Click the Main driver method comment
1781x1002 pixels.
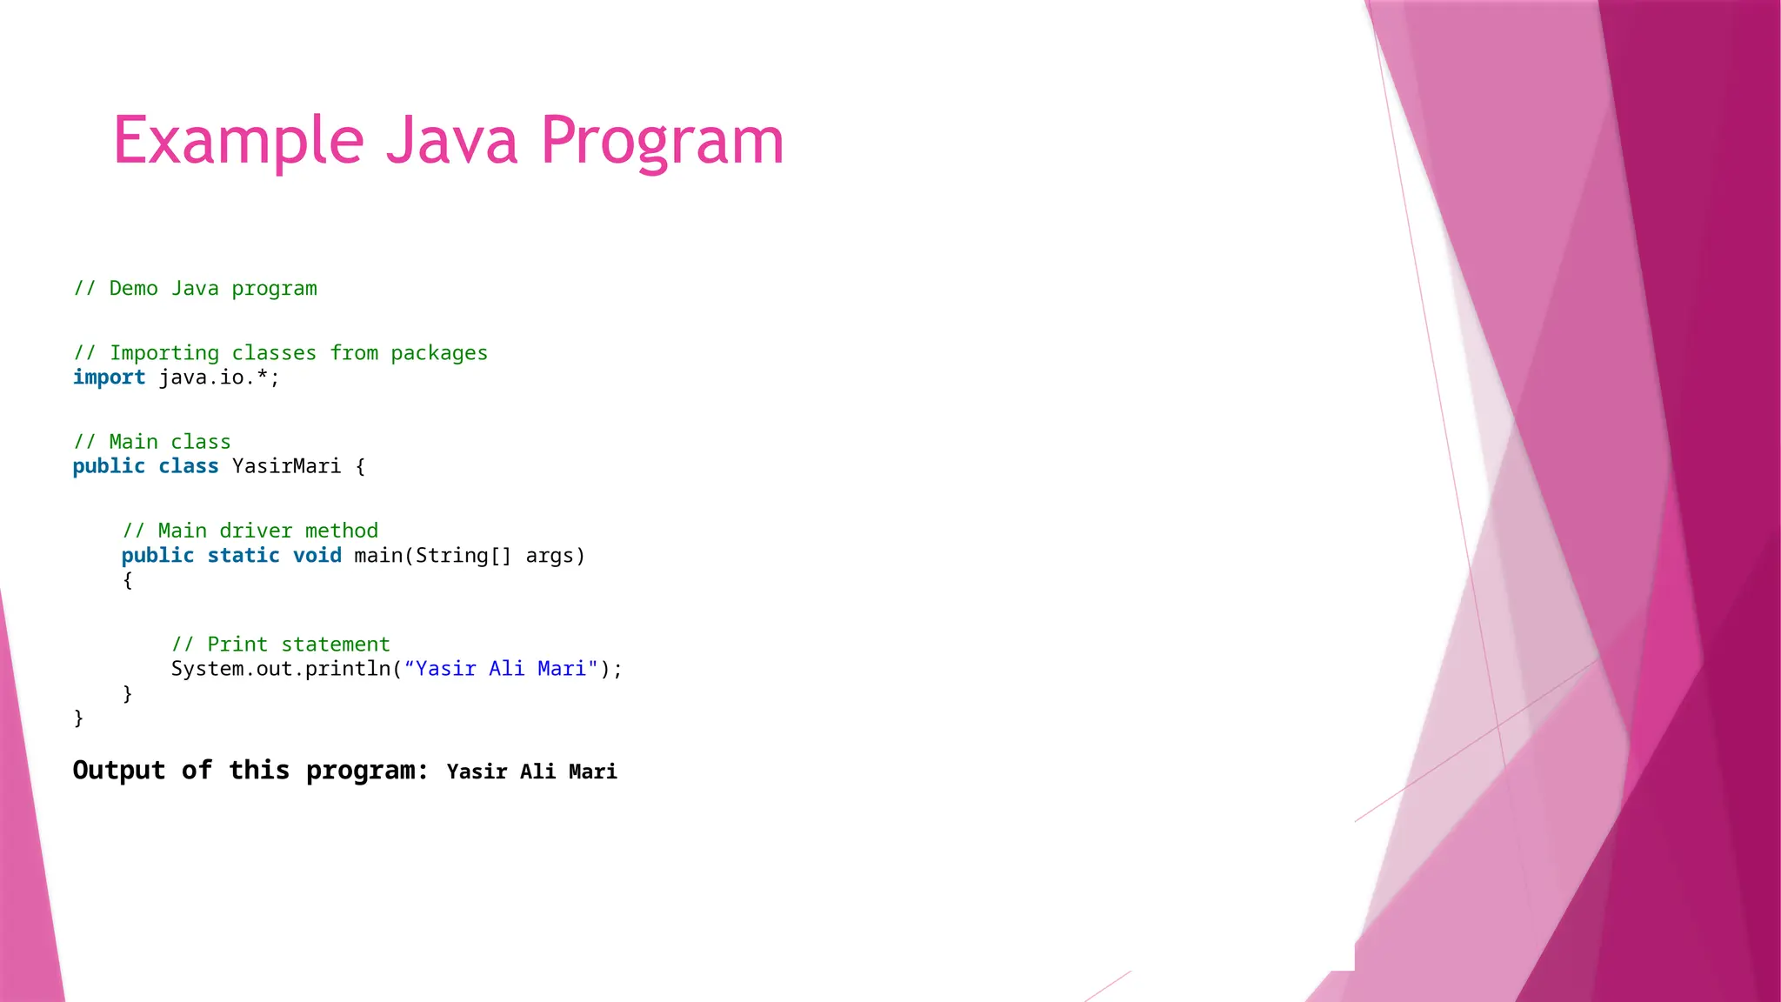[x=250, y=531]
